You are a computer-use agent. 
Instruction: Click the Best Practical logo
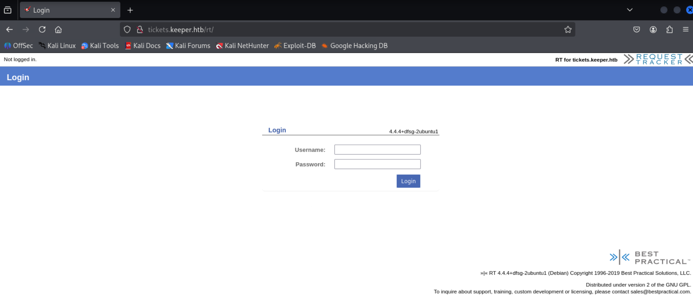point(650,257)
